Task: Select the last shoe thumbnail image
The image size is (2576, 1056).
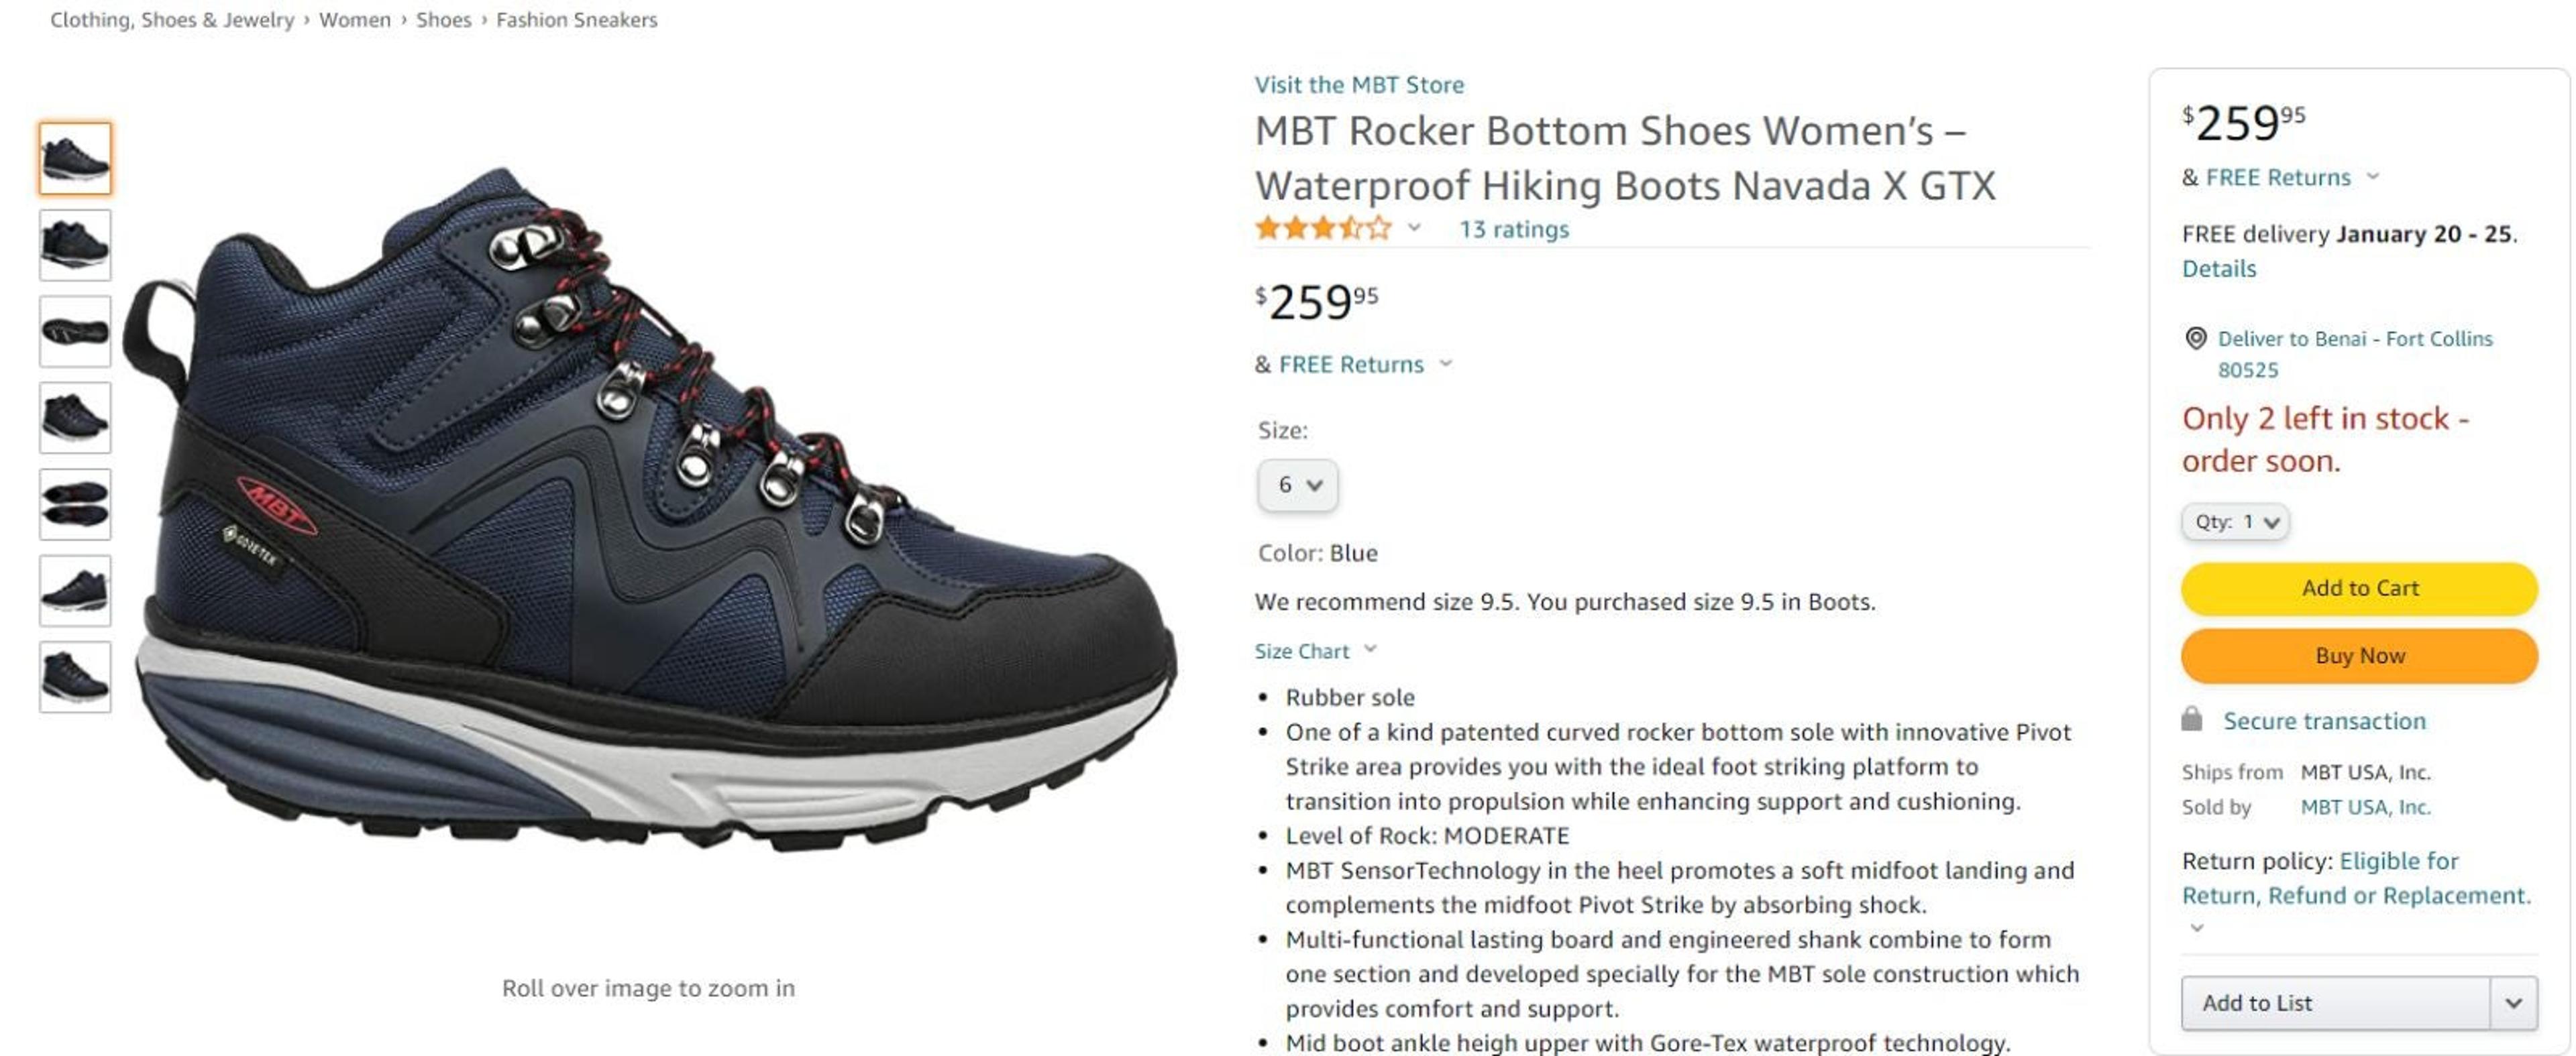Action: point(75,677)
